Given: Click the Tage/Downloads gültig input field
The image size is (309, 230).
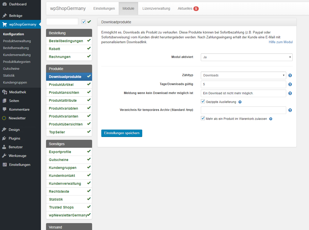Looking at the screenshot, I should 244,84.
